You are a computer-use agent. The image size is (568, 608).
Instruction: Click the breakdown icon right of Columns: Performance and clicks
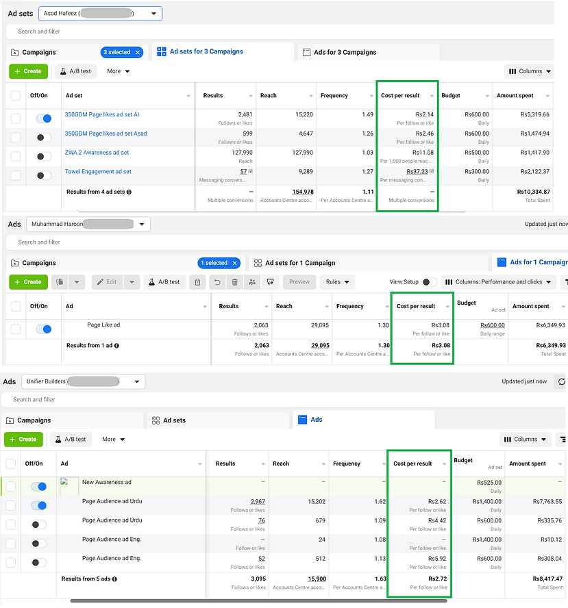pyautogui.click(x=565, y=282)
